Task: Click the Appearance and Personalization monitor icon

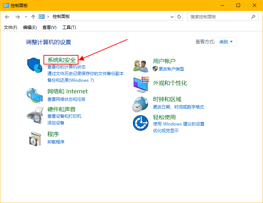Action: 141,85
